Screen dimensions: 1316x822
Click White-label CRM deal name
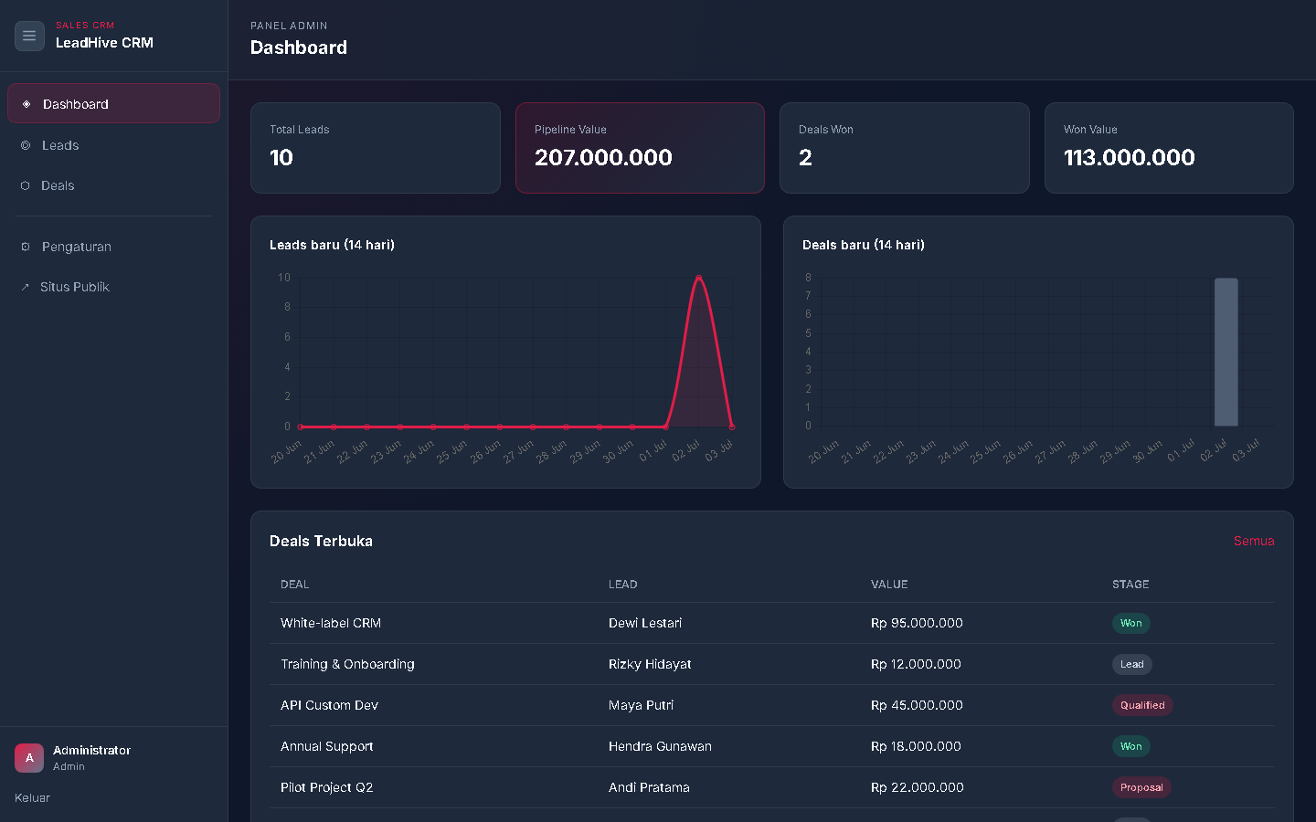331,623
